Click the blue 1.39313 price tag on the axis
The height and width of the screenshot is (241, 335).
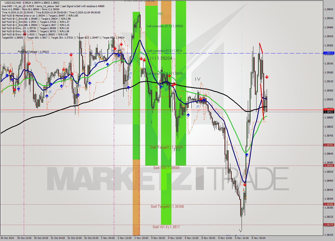(x=329, y=53)
